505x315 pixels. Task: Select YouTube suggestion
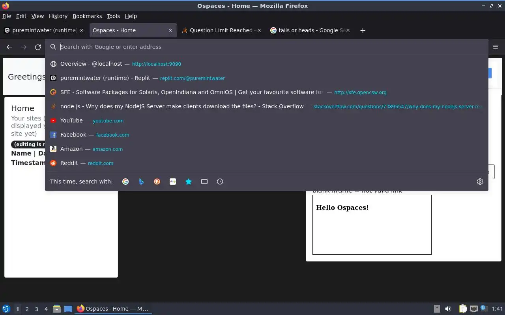pos(267,120)
